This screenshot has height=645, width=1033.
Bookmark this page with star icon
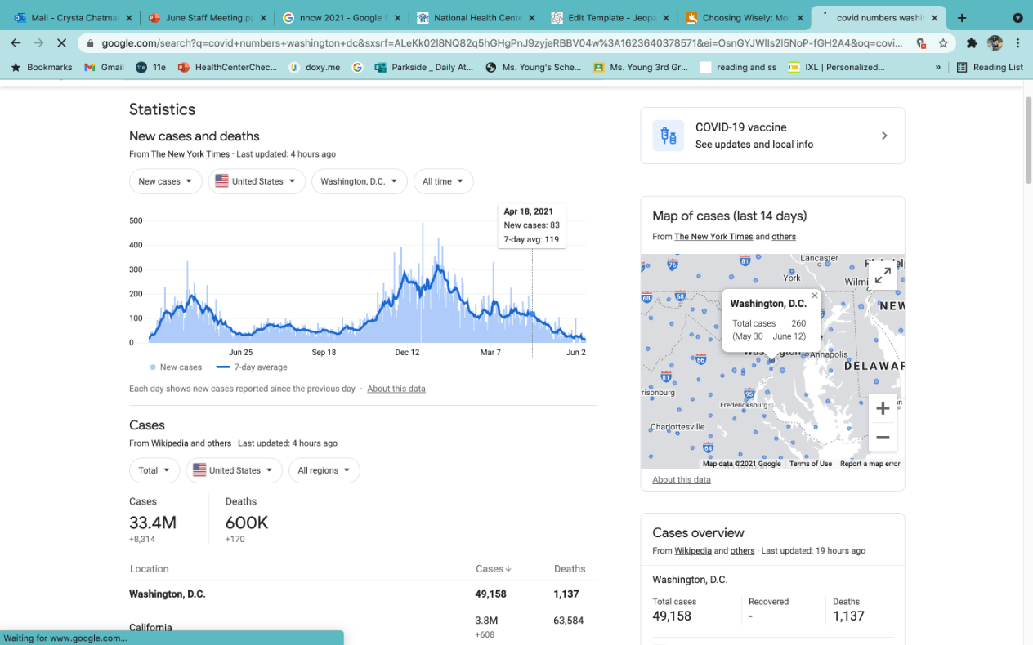pos(943,43)
